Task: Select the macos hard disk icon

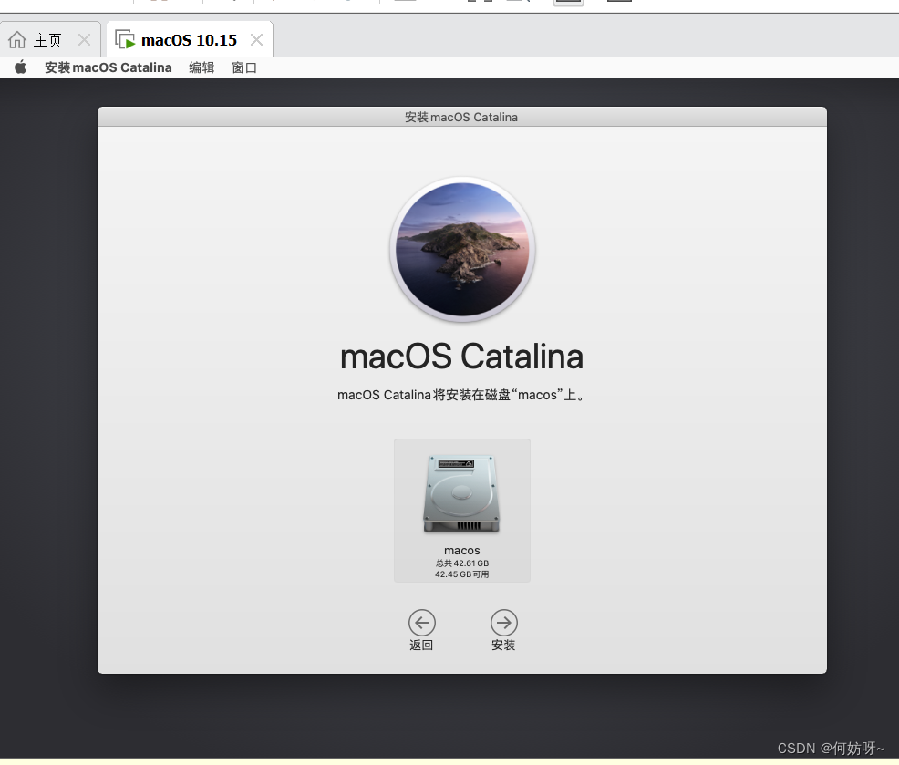Action: click(461, 494)
